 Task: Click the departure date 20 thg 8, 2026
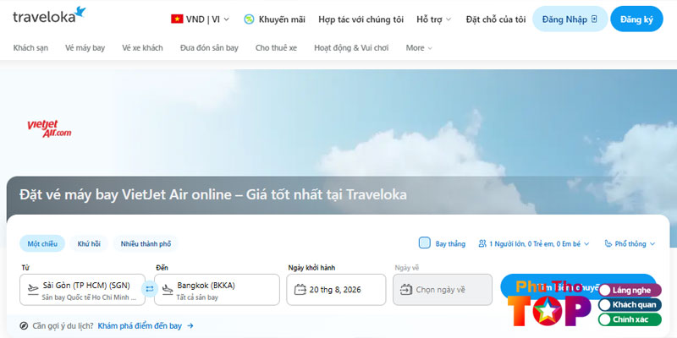click(336, 290)
